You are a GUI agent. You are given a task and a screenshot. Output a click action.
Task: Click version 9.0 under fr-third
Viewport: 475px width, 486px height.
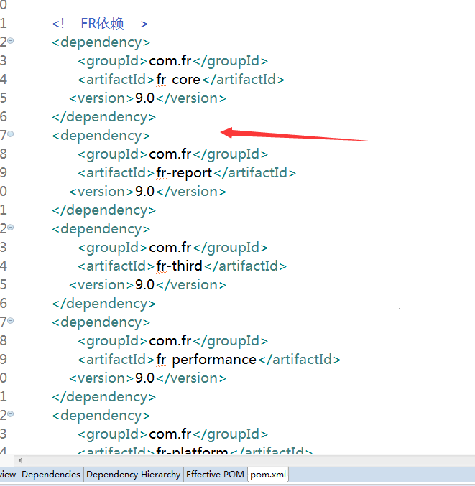[144, 285]
